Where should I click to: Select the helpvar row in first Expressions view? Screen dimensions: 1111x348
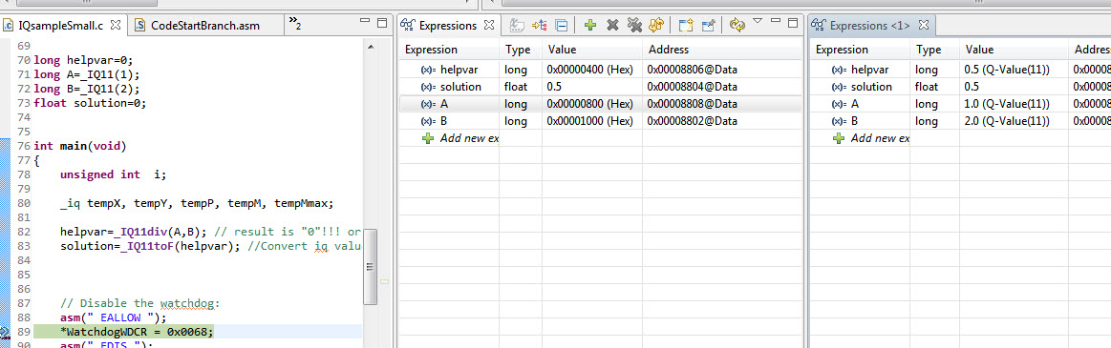[601, 70]
